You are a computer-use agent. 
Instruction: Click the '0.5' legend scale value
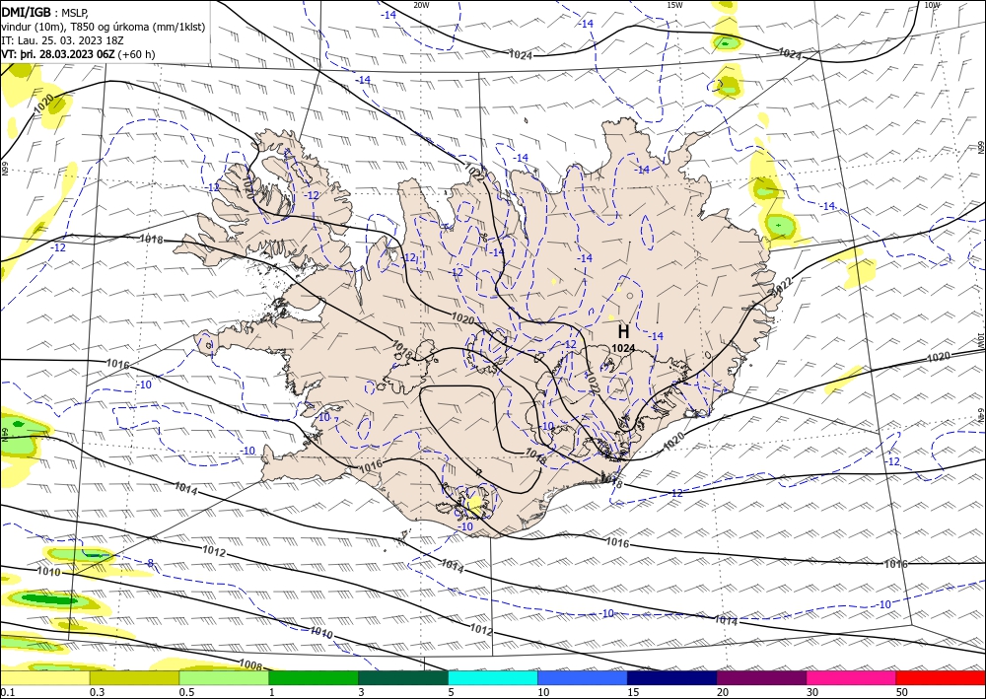(x=186, y=692)
